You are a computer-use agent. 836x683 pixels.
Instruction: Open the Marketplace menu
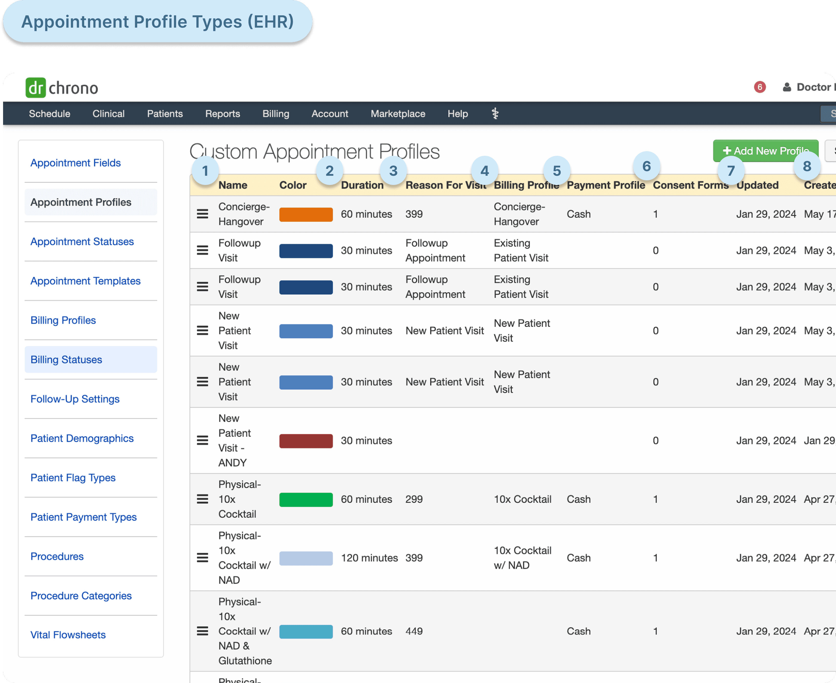[x=398, y=114]
